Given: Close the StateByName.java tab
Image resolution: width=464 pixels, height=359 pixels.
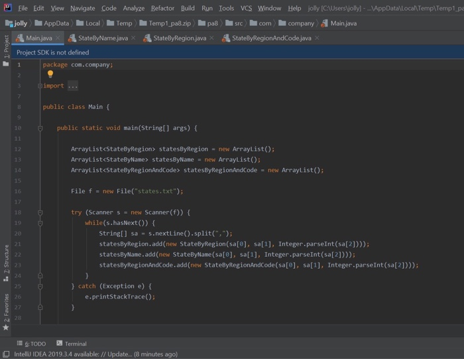Looking at the screenshot, I should 133,38.
